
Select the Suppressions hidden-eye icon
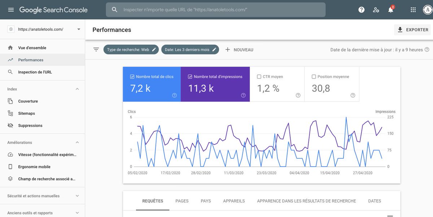coord(10,125)
